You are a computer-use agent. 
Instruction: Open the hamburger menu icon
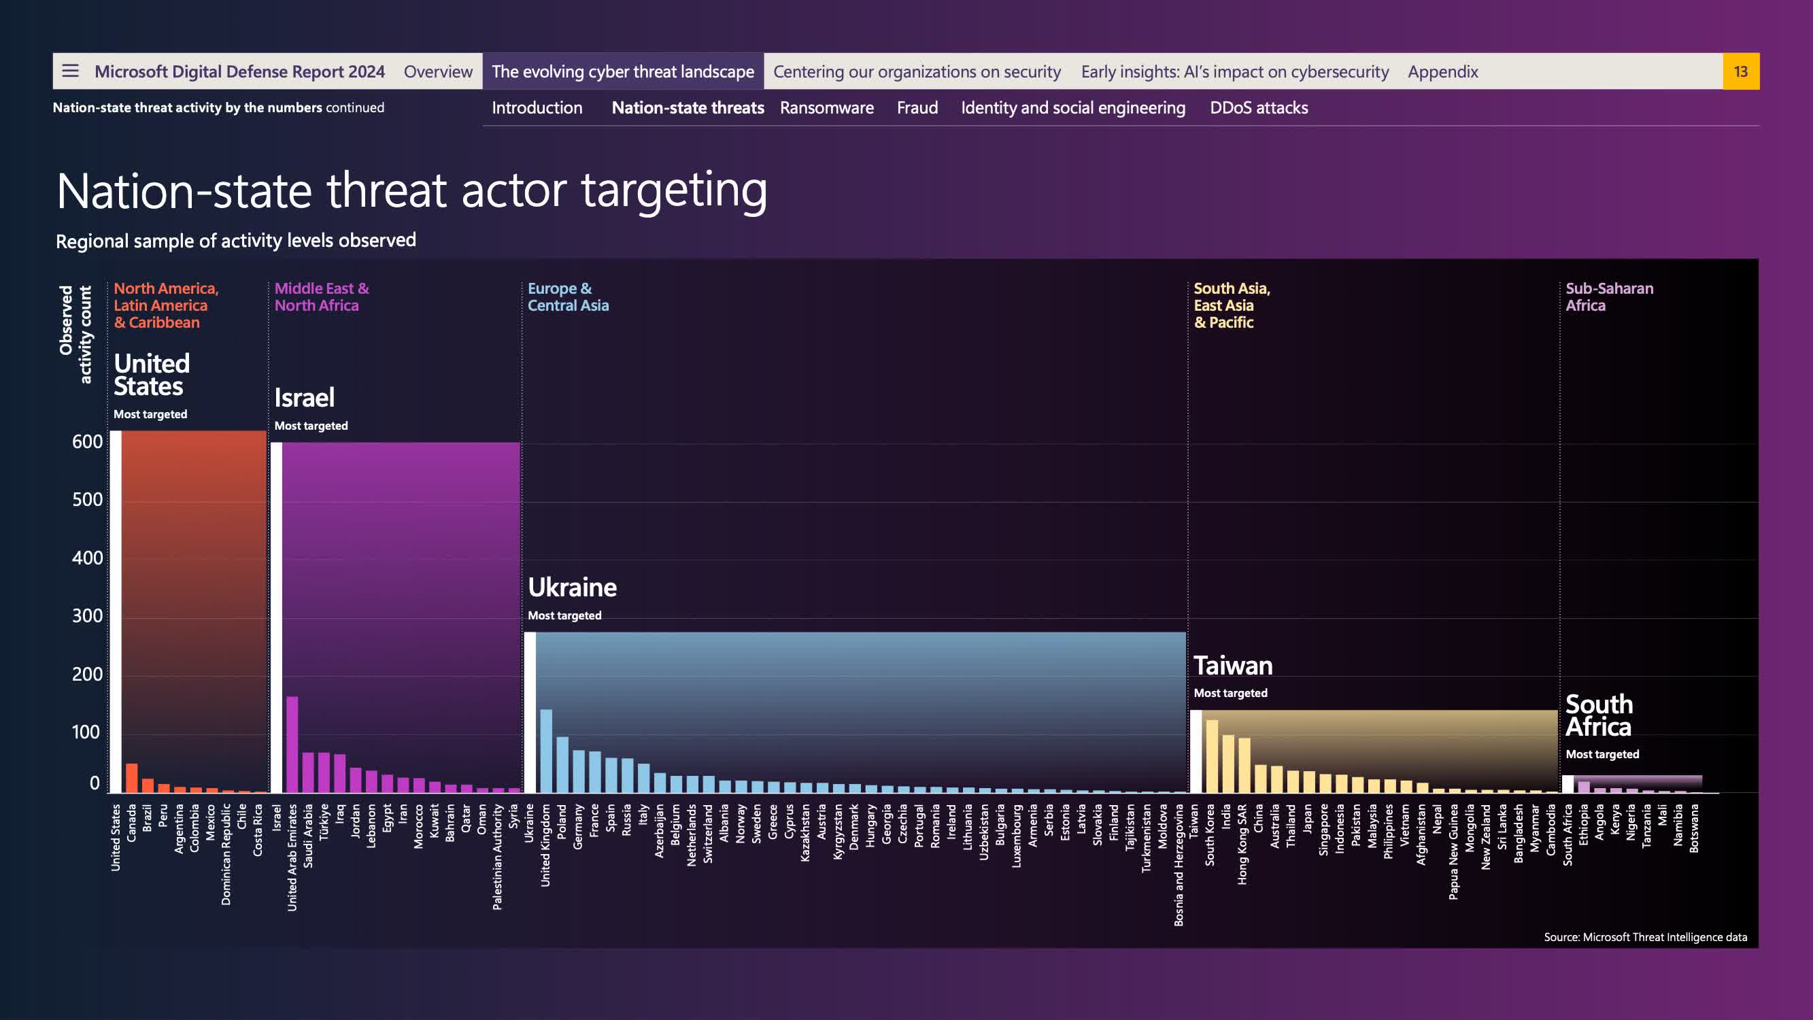[70, 71]
